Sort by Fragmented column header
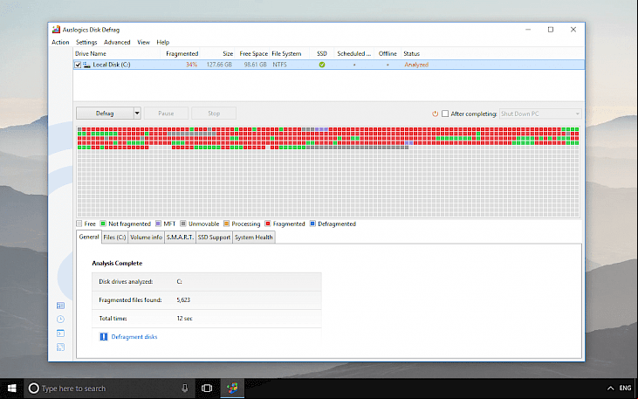 pos(181,54)
